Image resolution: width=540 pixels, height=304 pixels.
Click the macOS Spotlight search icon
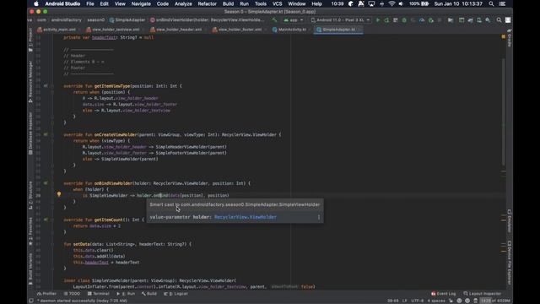(491, 3)
